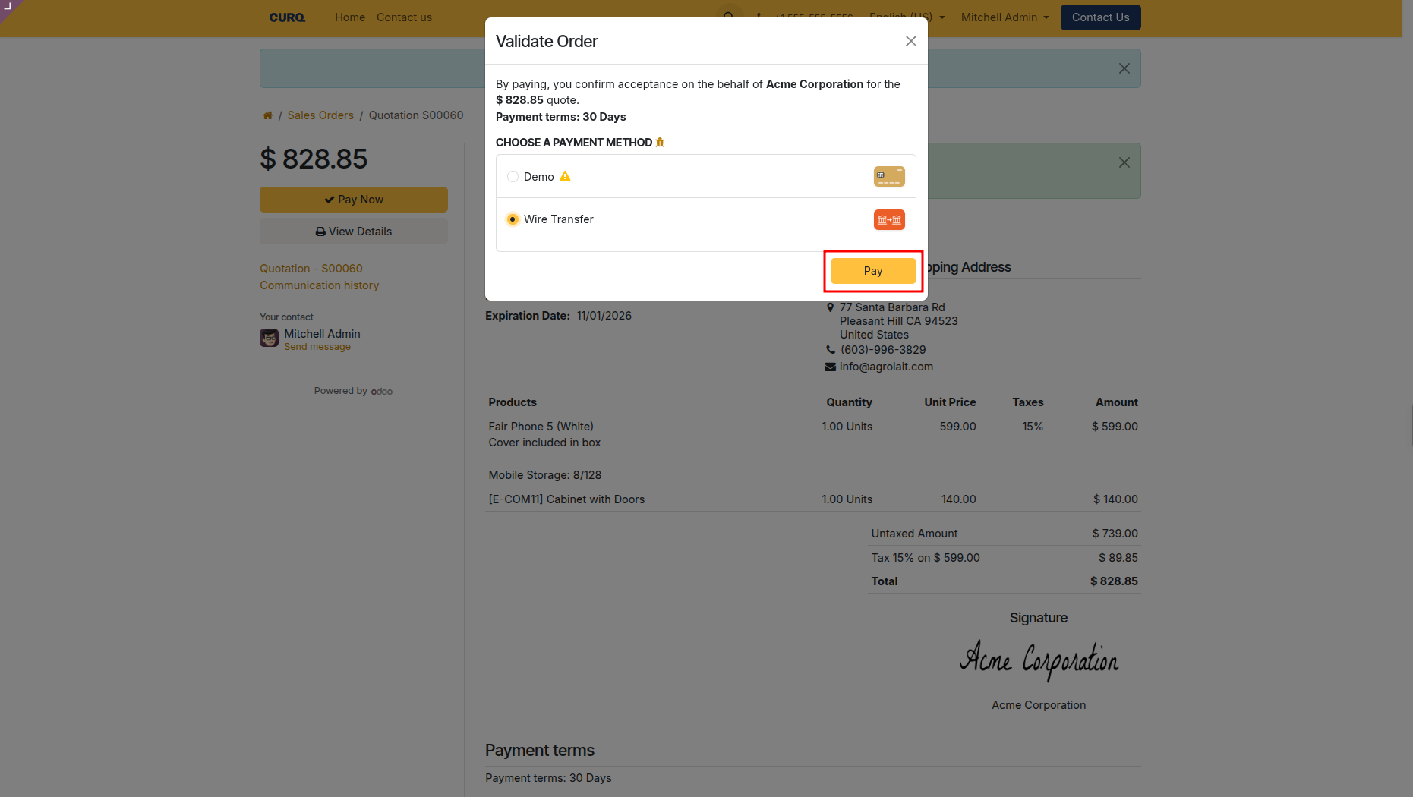Image resolution: width=1413 pixels, height=797 pixels.
Task: Click the home breadcrumb icon
Action: coord(267,115)
